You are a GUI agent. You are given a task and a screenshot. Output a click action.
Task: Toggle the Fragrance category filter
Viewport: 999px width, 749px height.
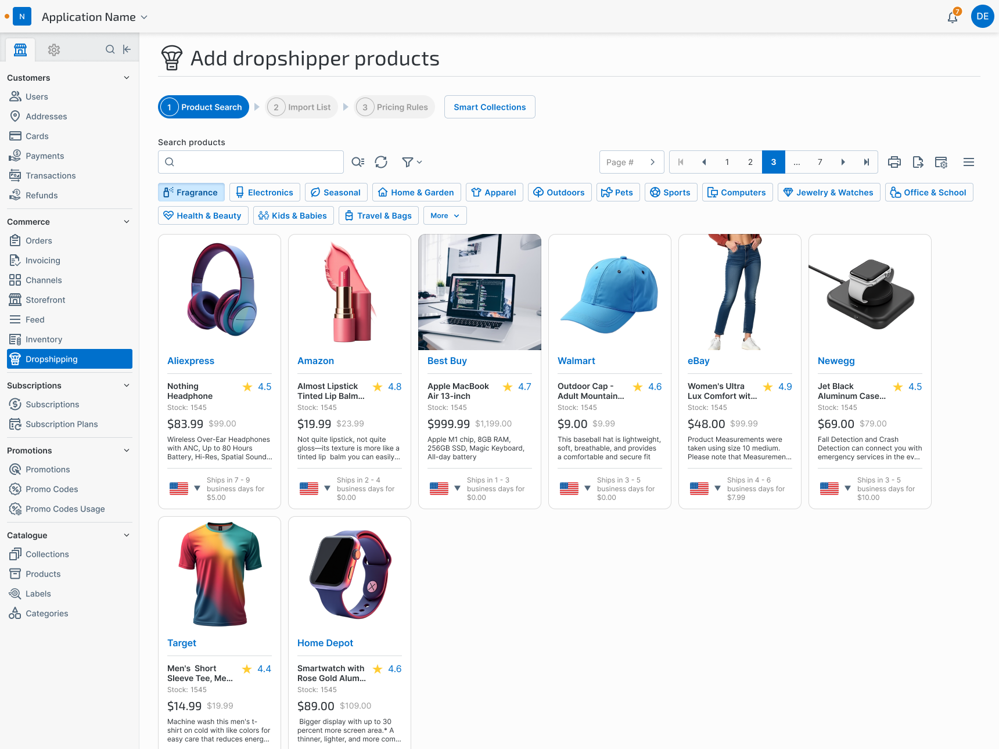(191, 192)
